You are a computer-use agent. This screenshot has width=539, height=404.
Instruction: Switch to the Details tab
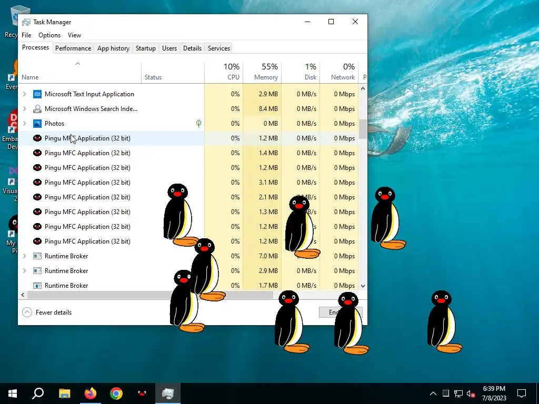[193, 48]
